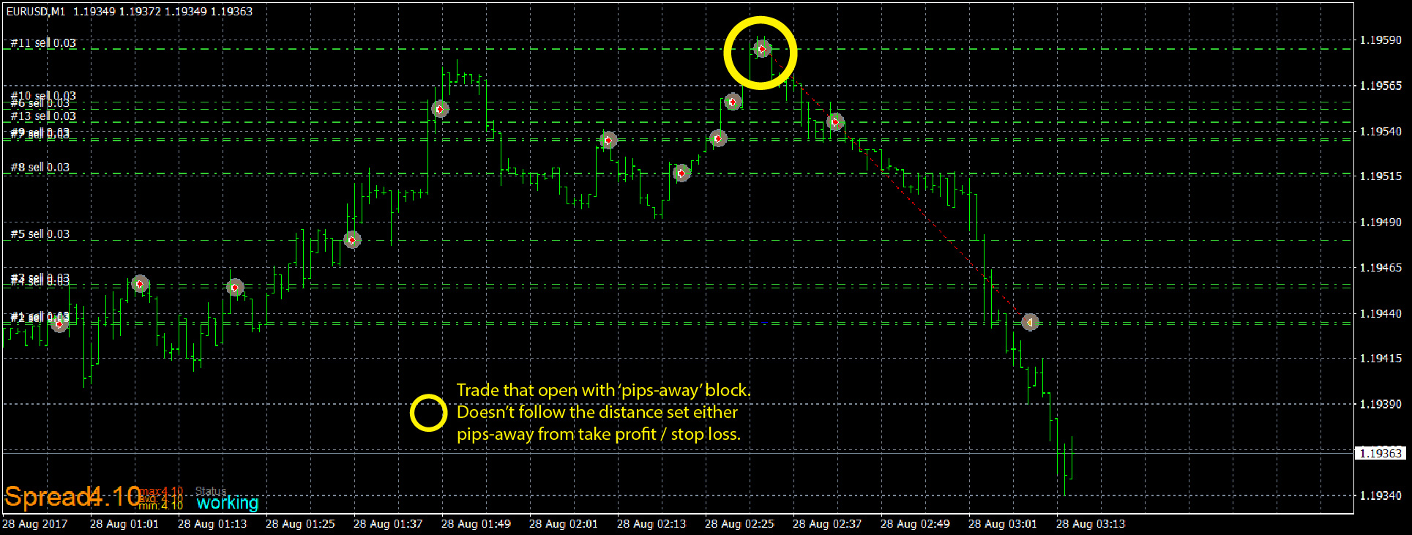This screenshot has width=1412, height=535.
Task: Click the 1.19465 price axis label
Action: tap(1381, 268)
